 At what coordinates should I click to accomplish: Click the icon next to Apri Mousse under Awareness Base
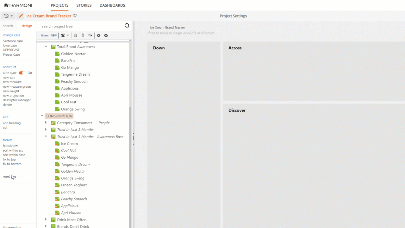(57, 213)
